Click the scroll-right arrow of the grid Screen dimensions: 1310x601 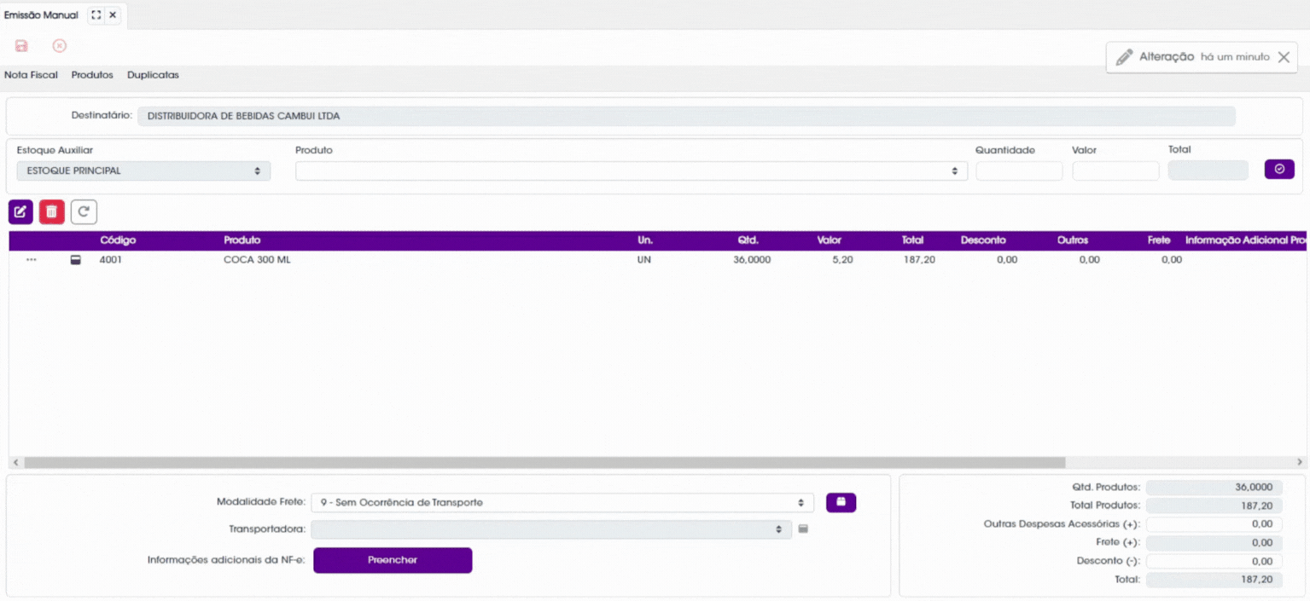[1300, 462]
